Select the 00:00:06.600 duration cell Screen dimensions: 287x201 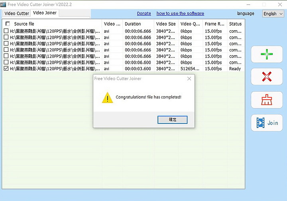click(x=138, y=63)
